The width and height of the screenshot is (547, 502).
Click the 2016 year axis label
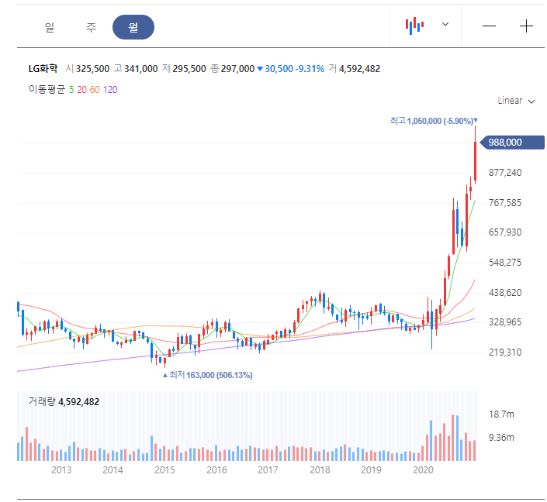coord(216,470)
